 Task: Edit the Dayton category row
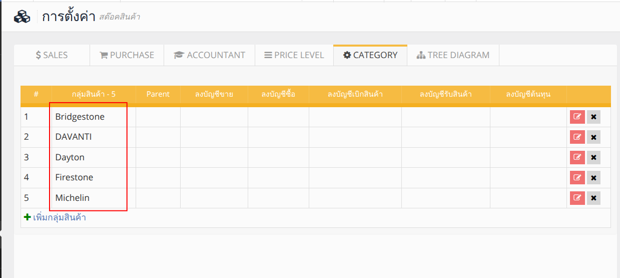click(x=577, y=157)
